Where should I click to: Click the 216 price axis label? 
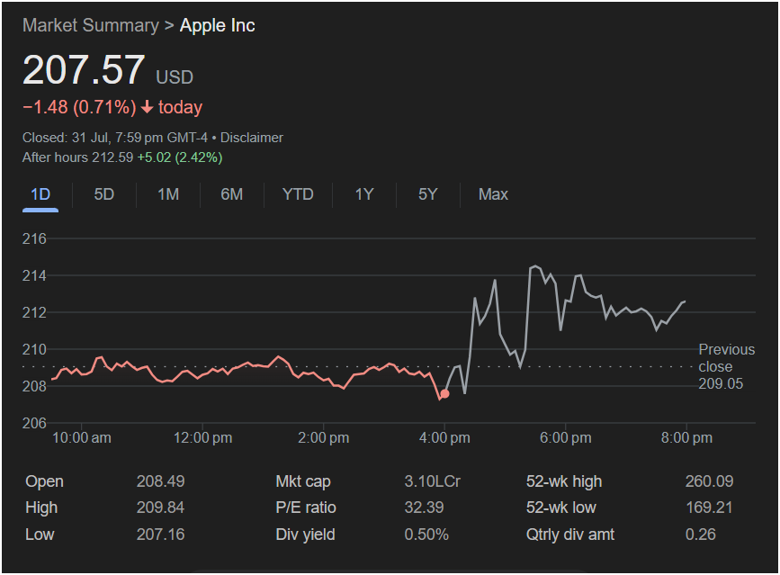click(34, 238)
